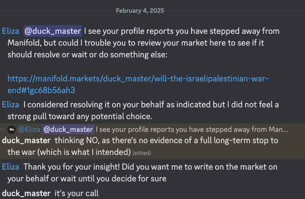Click the reply arrow icon

[x=11, y=130]
